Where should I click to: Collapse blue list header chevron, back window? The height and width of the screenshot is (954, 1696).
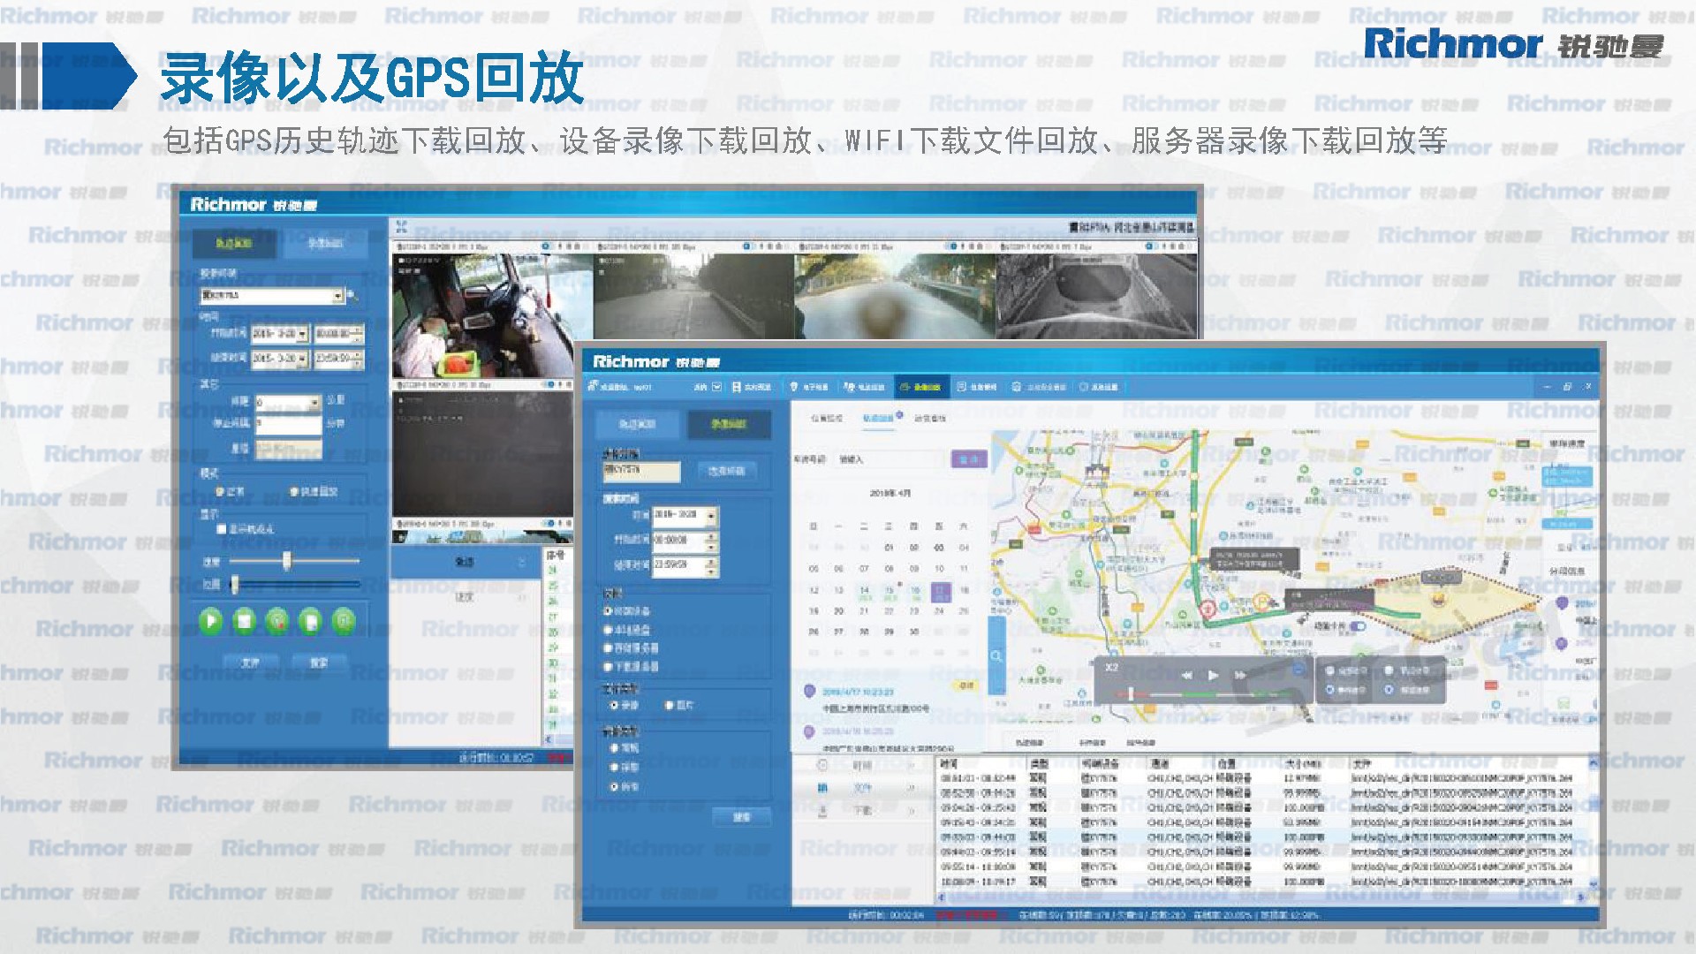coord(521,562)
